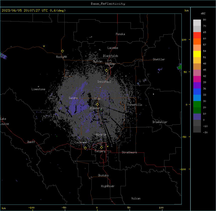Click the Banff label
The height and width of the screenshot is (211, 216).
pos(31,142)
